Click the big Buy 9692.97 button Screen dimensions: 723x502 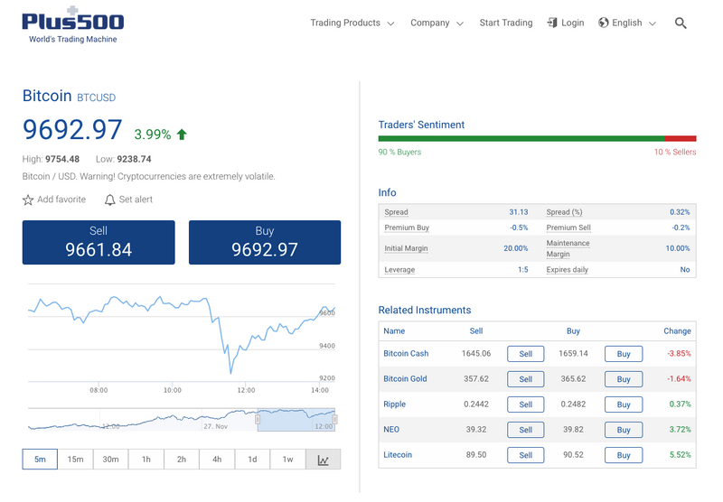point(265,242)
